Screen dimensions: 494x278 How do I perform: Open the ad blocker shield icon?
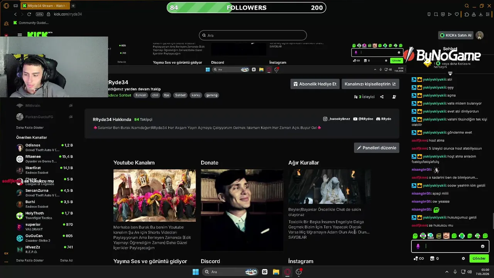pyautogui.click(x=443, y=14)
